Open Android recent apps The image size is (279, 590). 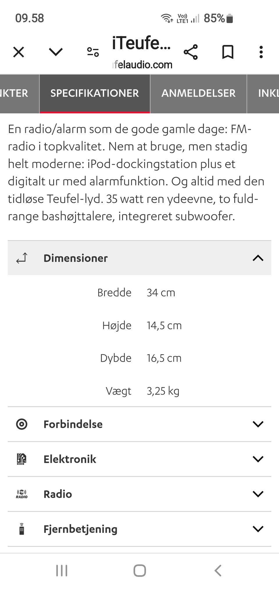coord(62,570)
